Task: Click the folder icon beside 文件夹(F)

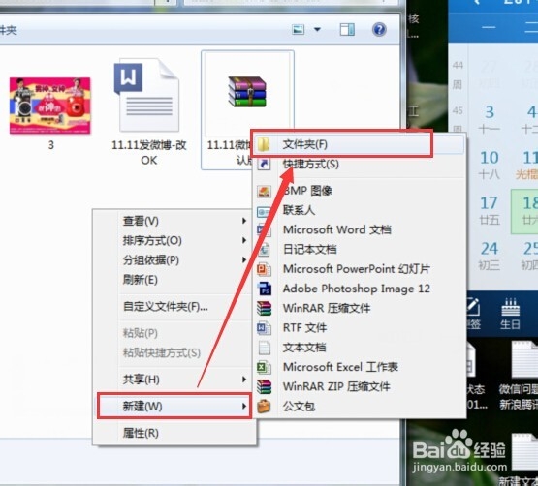Action: [x=264, y=144]
